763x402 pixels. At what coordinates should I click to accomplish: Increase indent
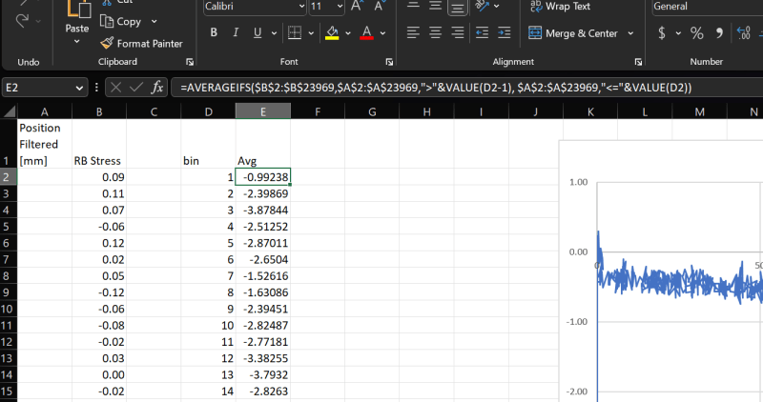pyautogui.click(x=505, y=32)
